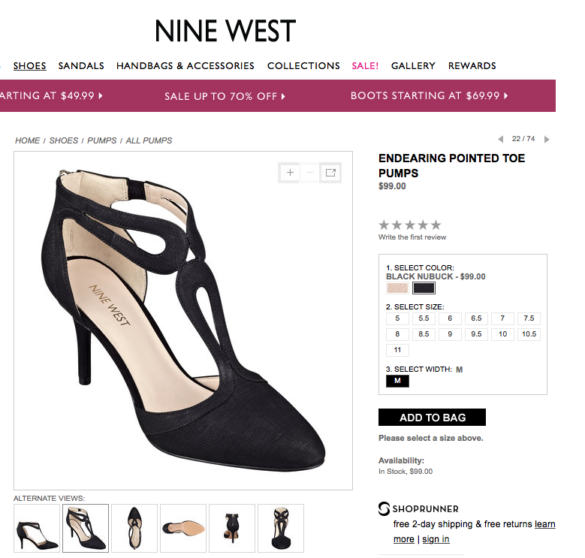The height and width of the screenshot is (558, 585).
Task: Click the zoom out minus icon
Action: (x=310, y=173)
